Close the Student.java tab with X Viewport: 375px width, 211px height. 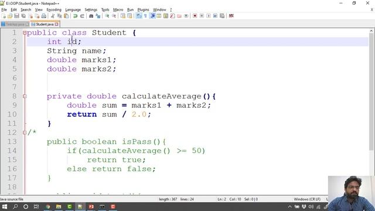pos(56,24)
